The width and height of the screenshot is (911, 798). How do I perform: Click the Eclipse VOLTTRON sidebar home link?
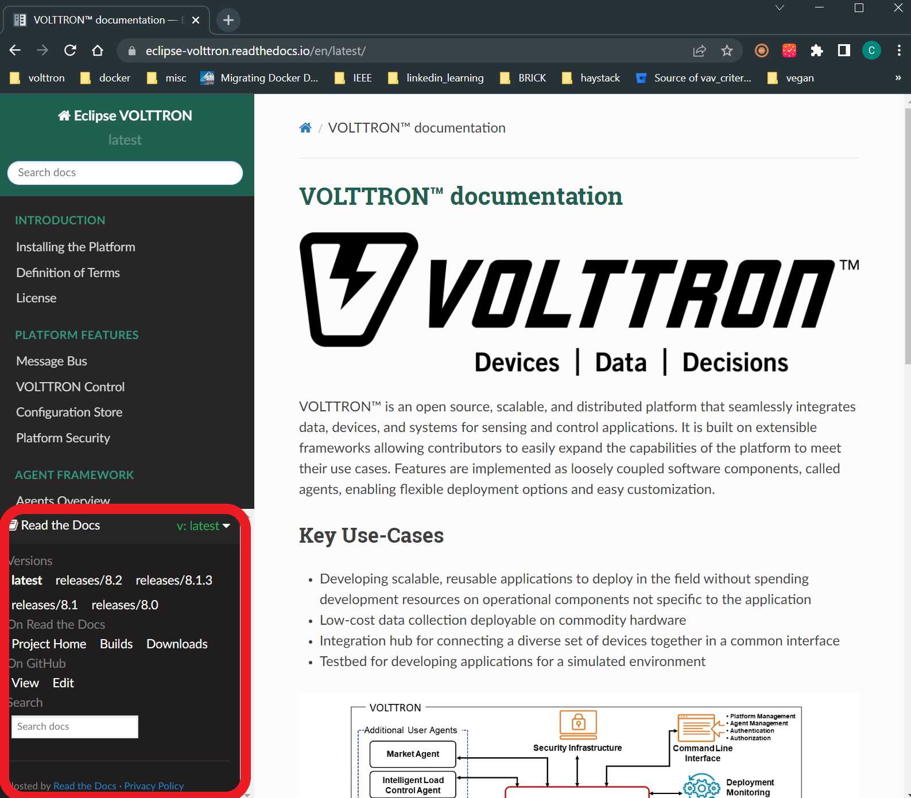click(125, 116)
